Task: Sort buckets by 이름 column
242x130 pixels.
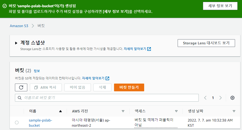Action: (x=60, y=111)
